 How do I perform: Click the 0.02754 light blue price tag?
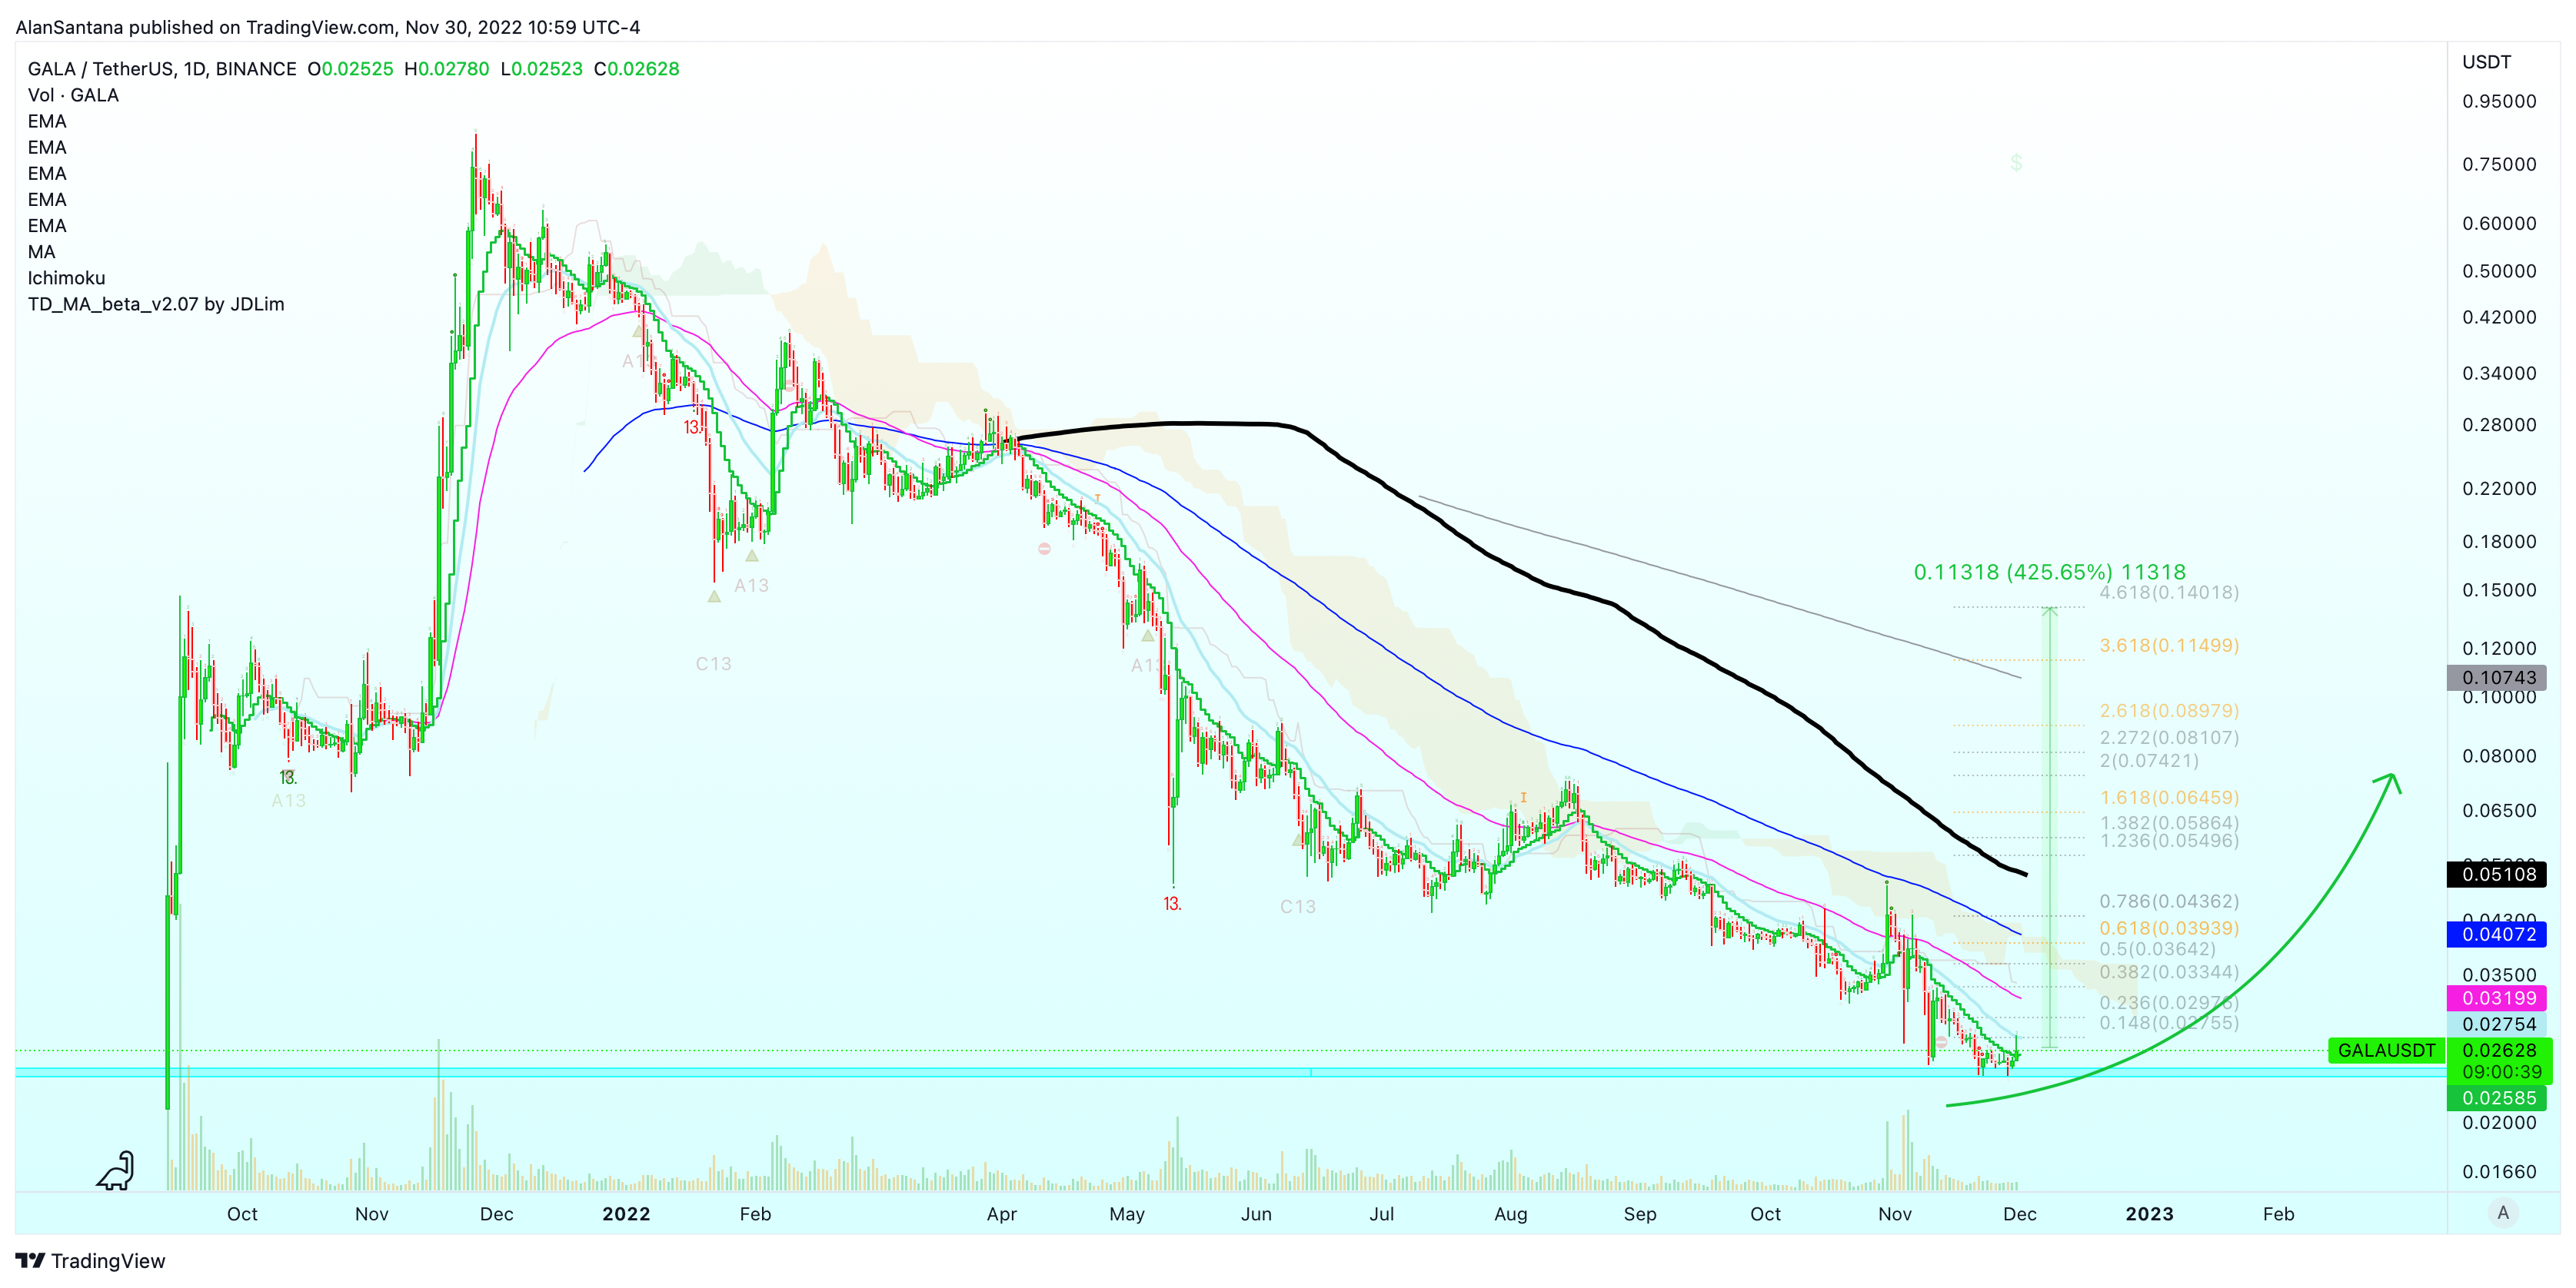tap(2497, 1024)
